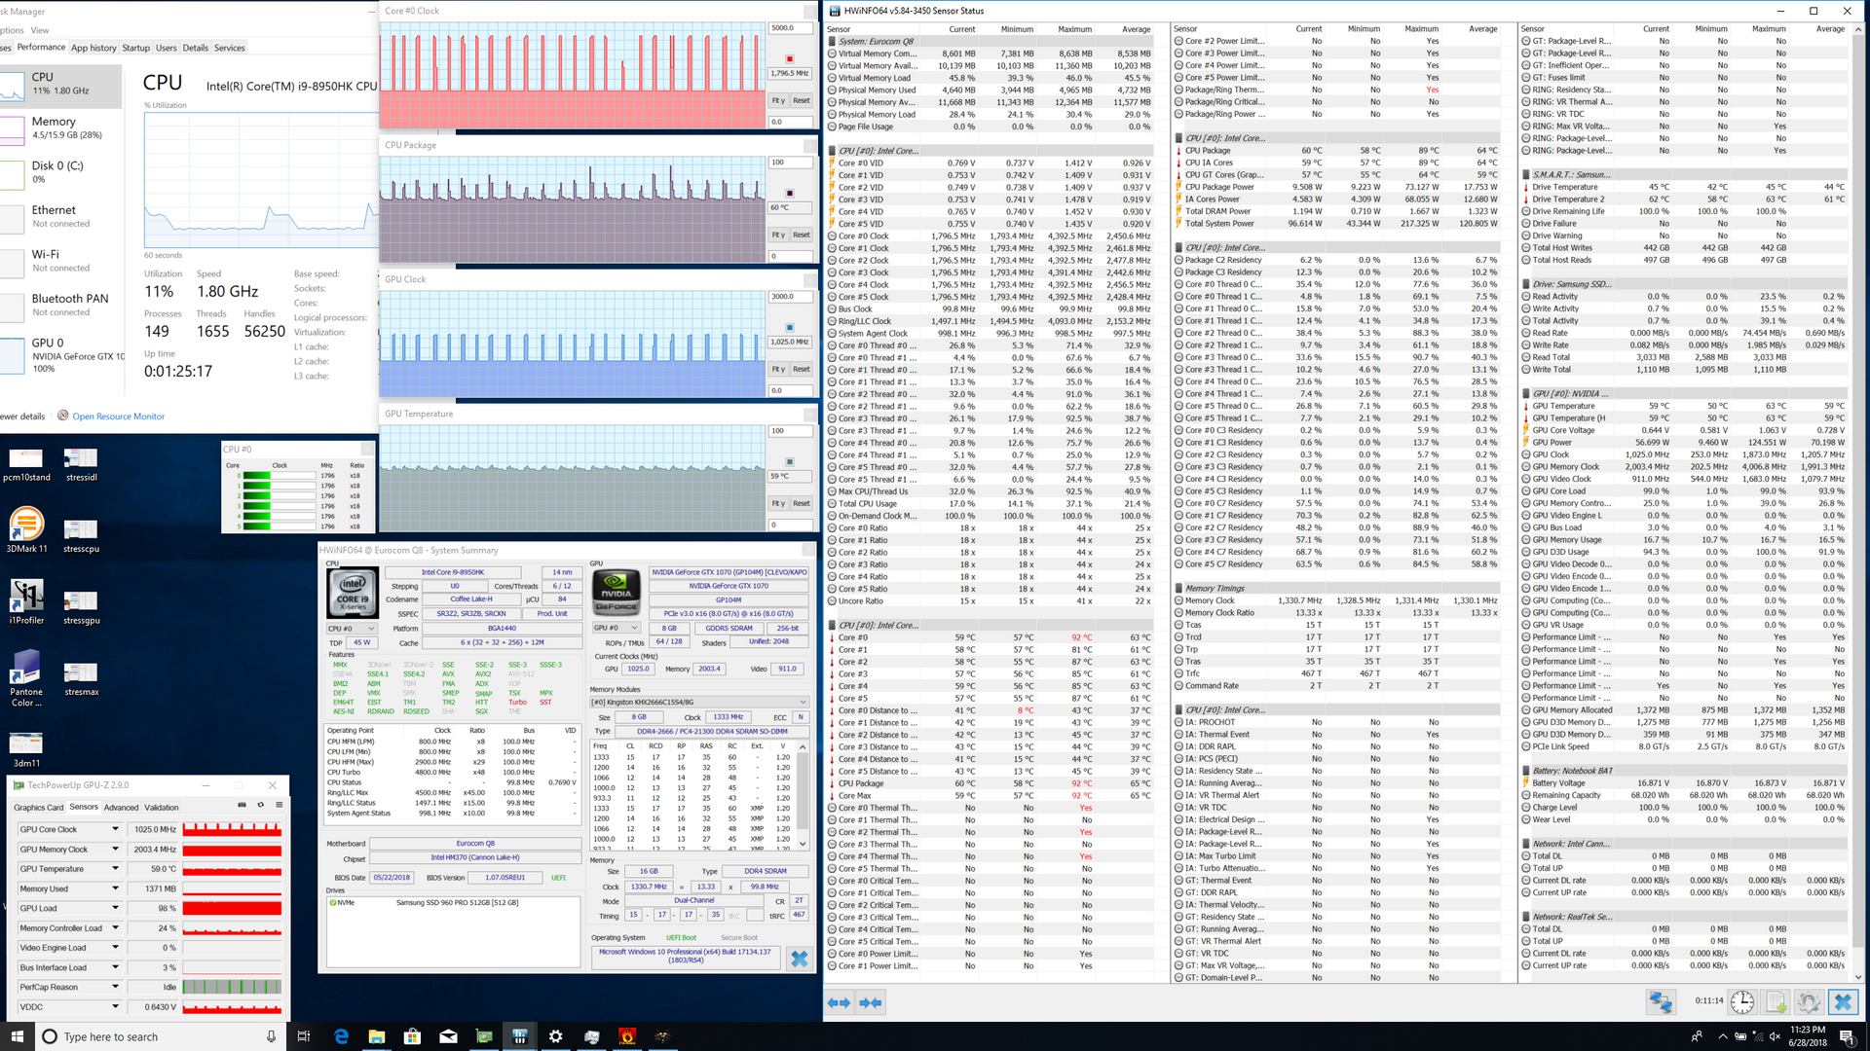Select GPU 0 in Task Manager performance sidebar

pyautogui.click(x=62, y=355)
